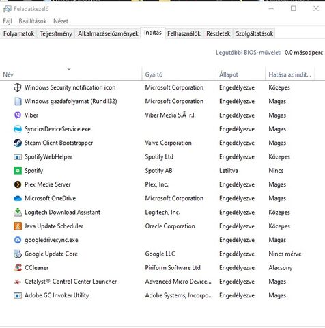Select Plex Media Server entry
325x328 pixels.
[48, 184]
